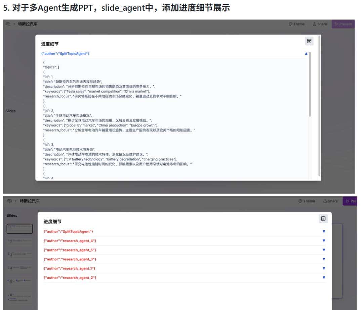Viewport: 363px width, 310px height.
Task: Expand the research_agent_4 progress entry
Action: [x=323, y=241]
